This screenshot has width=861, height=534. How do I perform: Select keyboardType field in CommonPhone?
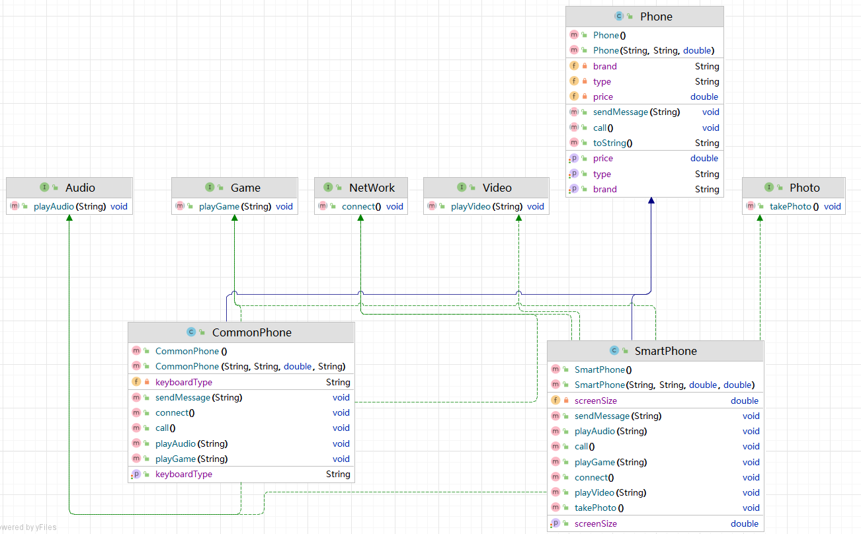(184, 382)
